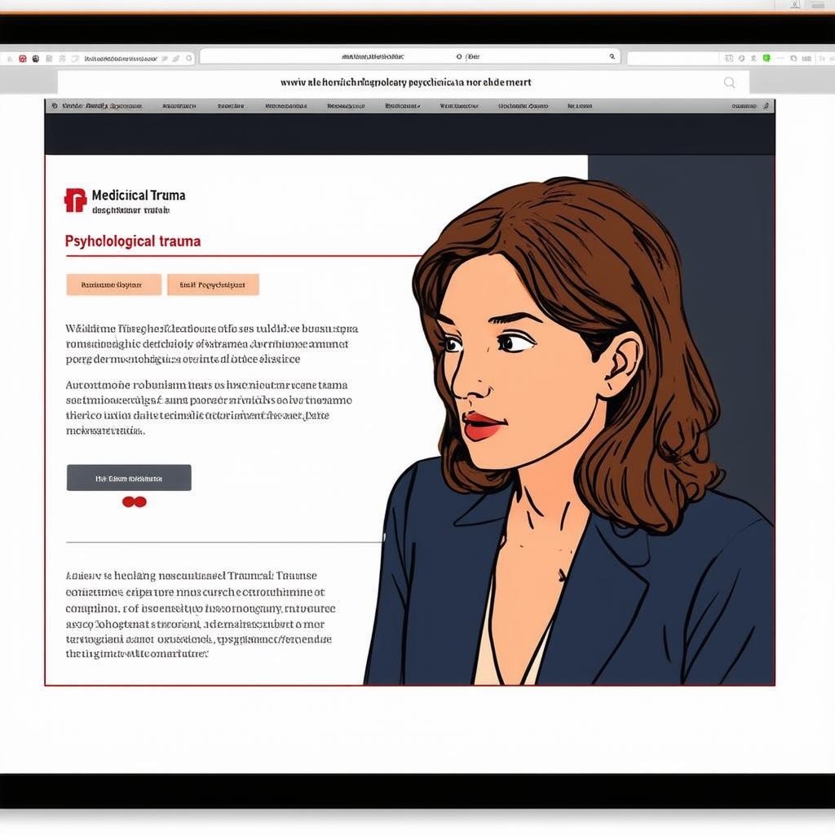This screenshot has width=835, height=835.
Task: Click the wide URL field starting with www
Action: (405, 82)
